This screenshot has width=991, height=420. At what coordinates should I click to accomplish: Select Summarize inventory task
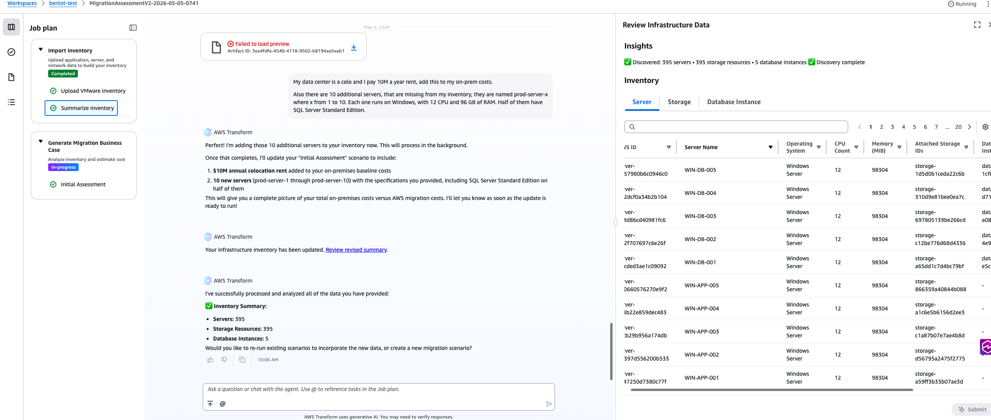tap(81, 108)
